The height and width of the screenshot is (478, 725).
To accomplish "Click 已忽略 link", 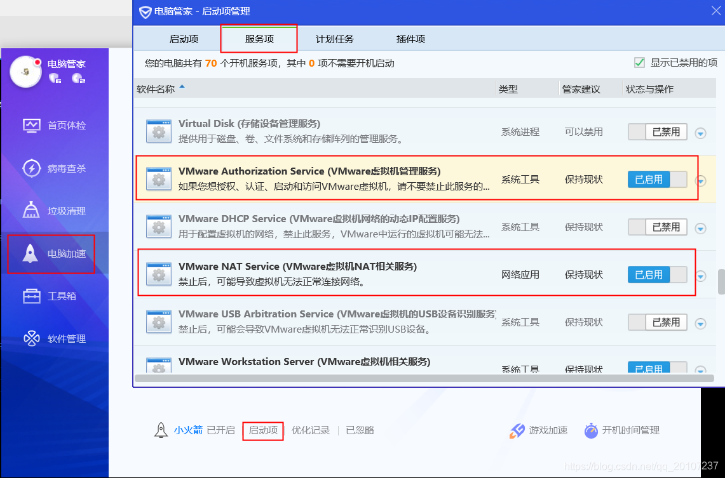I will (360, 430).
